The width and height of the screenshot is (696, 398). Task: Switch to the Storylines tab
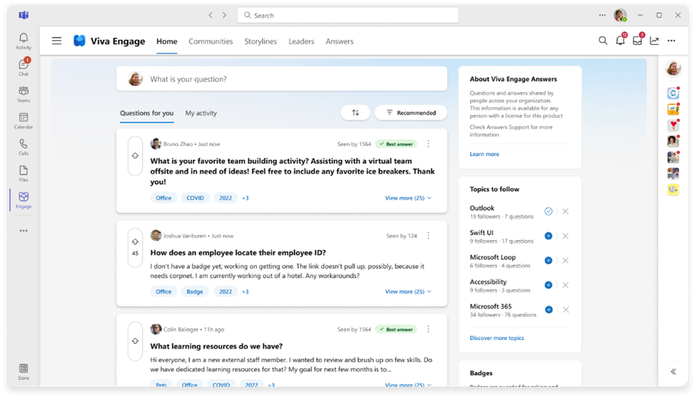pos(261,41)
